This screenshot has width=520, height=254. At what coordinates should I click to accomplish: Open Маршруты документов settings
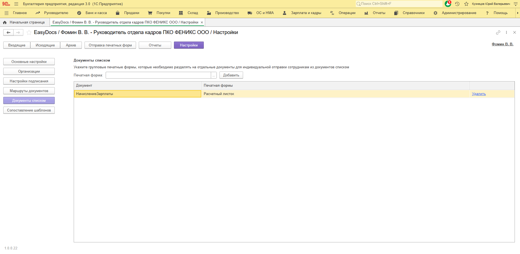click(29, 91)
